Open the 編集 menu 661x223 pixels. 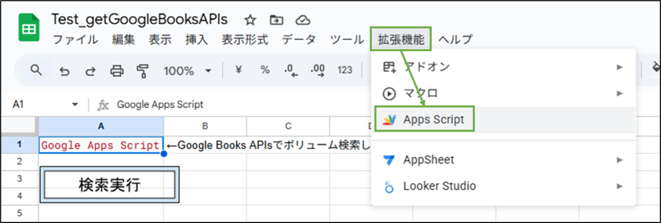pos(123,39)
